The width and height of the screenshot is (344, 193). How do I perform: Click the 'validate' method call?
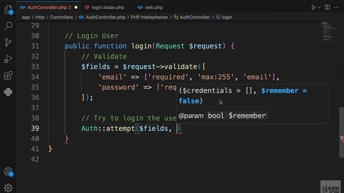pos(181,66)
